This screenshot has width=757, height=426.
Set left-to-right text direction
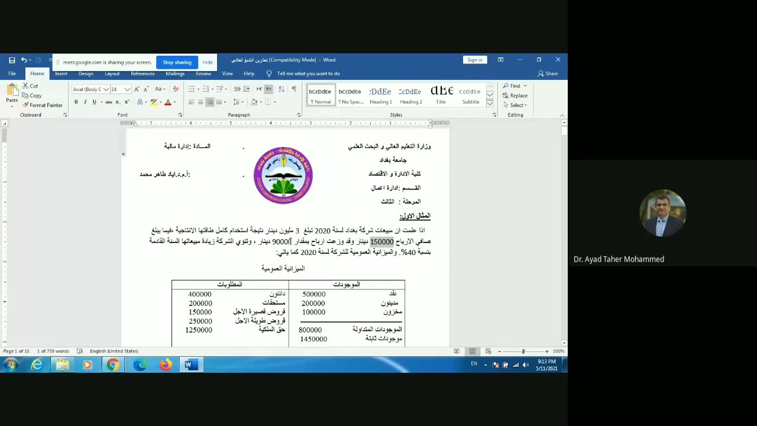260,89
